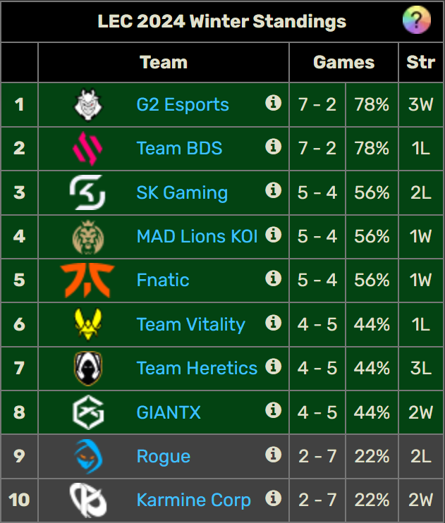The height and width of the screenshot is (523, 445).
Task: Click the yellow Team Vitality bee logo
Action: pos(87,324)
